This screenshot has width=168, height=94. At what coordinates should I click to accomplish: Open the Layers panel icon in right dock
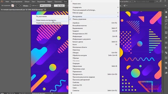[166, 17]
